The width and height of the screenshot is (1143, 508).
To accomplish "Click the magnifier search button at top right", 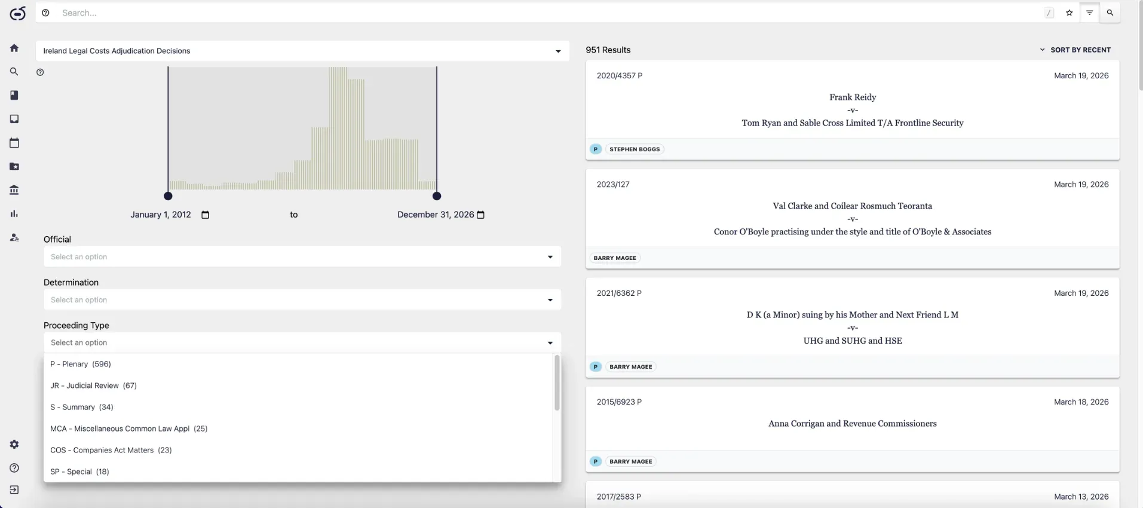I will 1110,13.
